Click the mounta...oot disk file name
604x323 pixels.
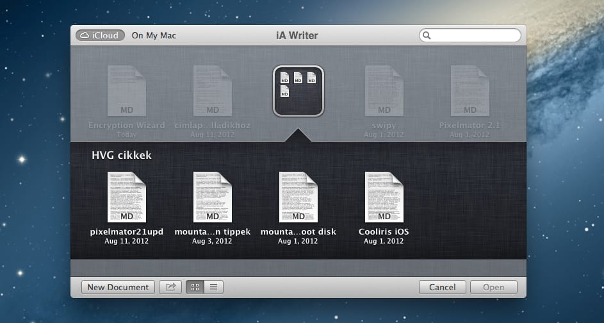pyautogui.click(x=298, y=231)
